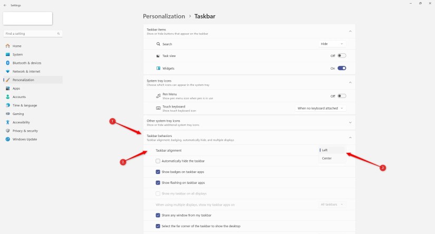This screenshot has width=435, height=234.
Task: Go to Personalization breadcrumb link
Action: pyautogui.click(x=163, y=16)
